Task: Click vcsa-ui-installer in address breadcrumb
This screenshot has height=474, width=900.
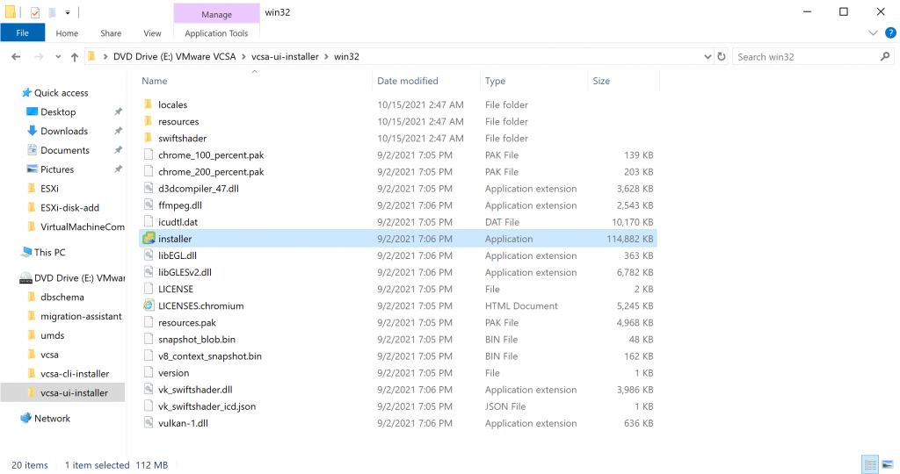Action: tap(285, 57)
